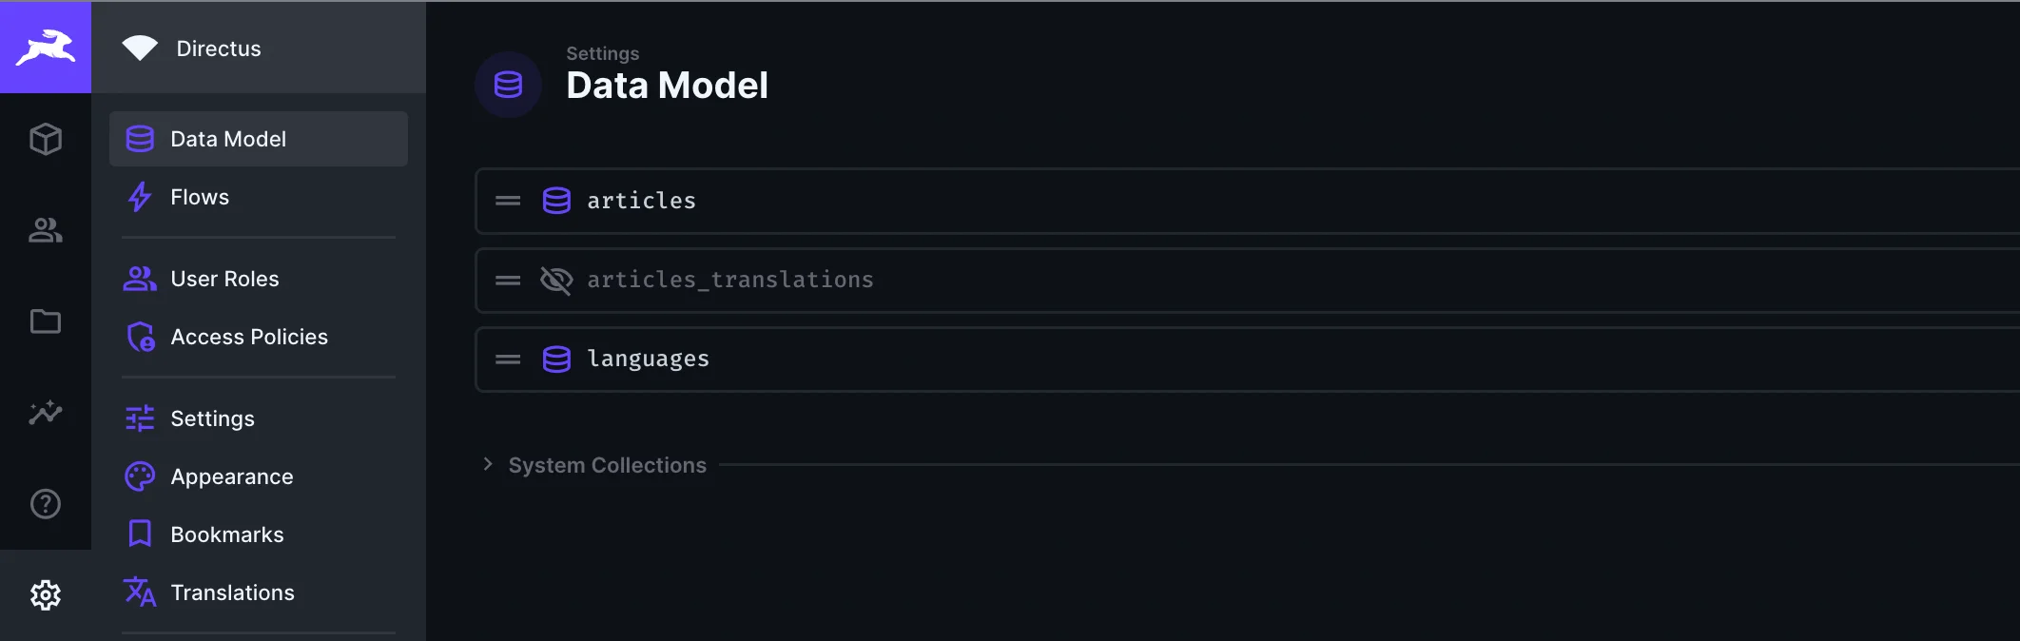Grab the languages row drag handle
This screenshot has width=2020, height=641.
pyautogui.click(x=508, y=359)
